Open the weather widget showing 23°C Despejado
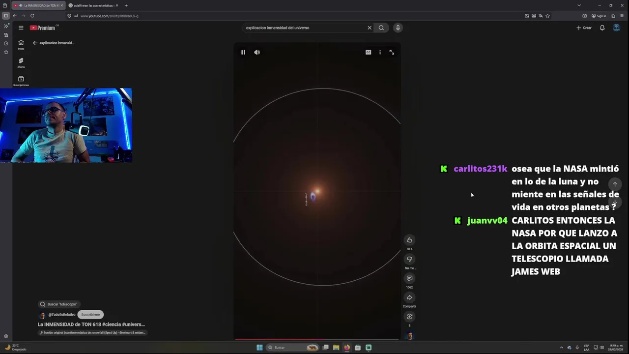629x354 pixels. [15, 348]
